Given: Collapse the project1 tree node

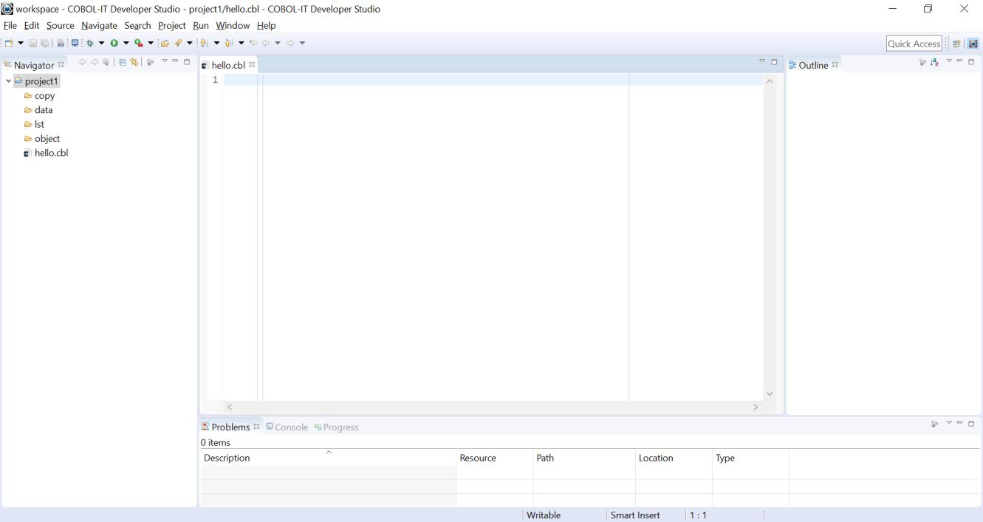Looking at the screenshot, I should 9,80.
